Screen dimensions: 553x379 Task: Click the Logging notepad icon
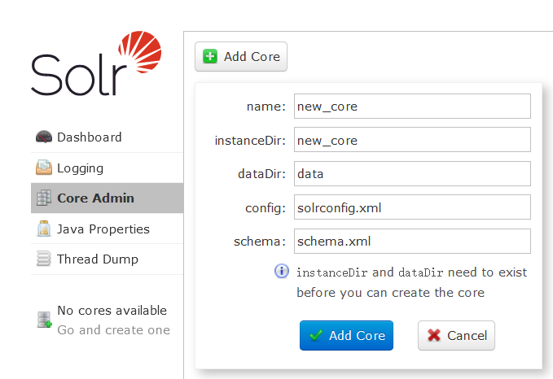coord(44,168)
